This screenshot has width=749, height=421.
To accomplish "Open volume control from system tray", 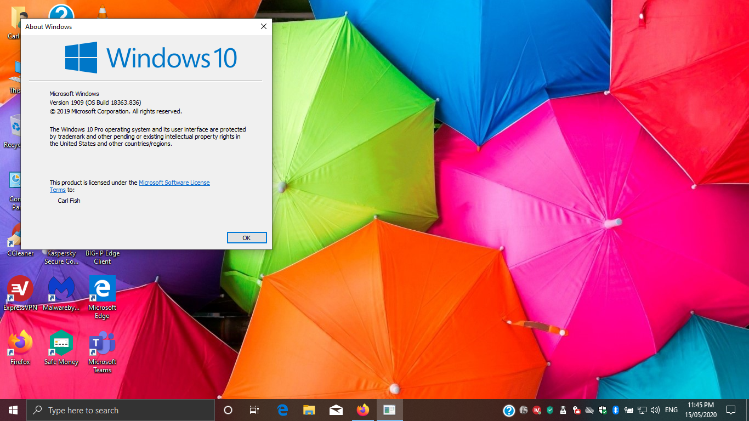I will point(655,410).
